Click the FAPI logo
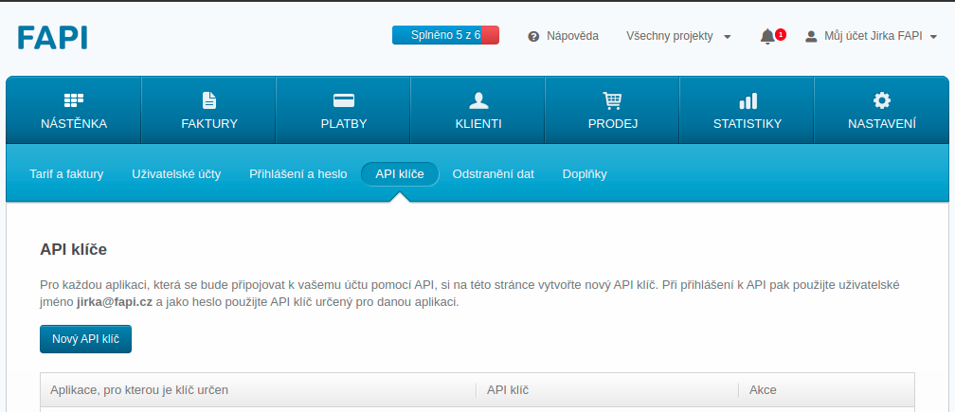This screenshot has width=955, height=412. (52, 37)
